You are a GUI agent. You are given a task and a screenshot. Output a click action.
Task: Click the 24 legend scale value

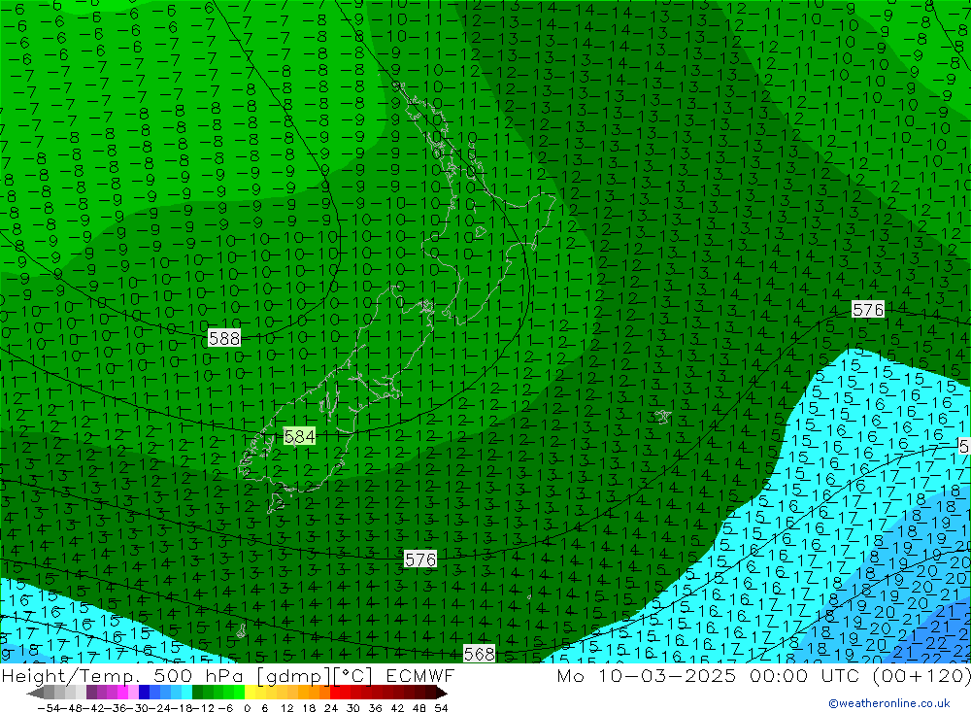(x=331, y=708)
